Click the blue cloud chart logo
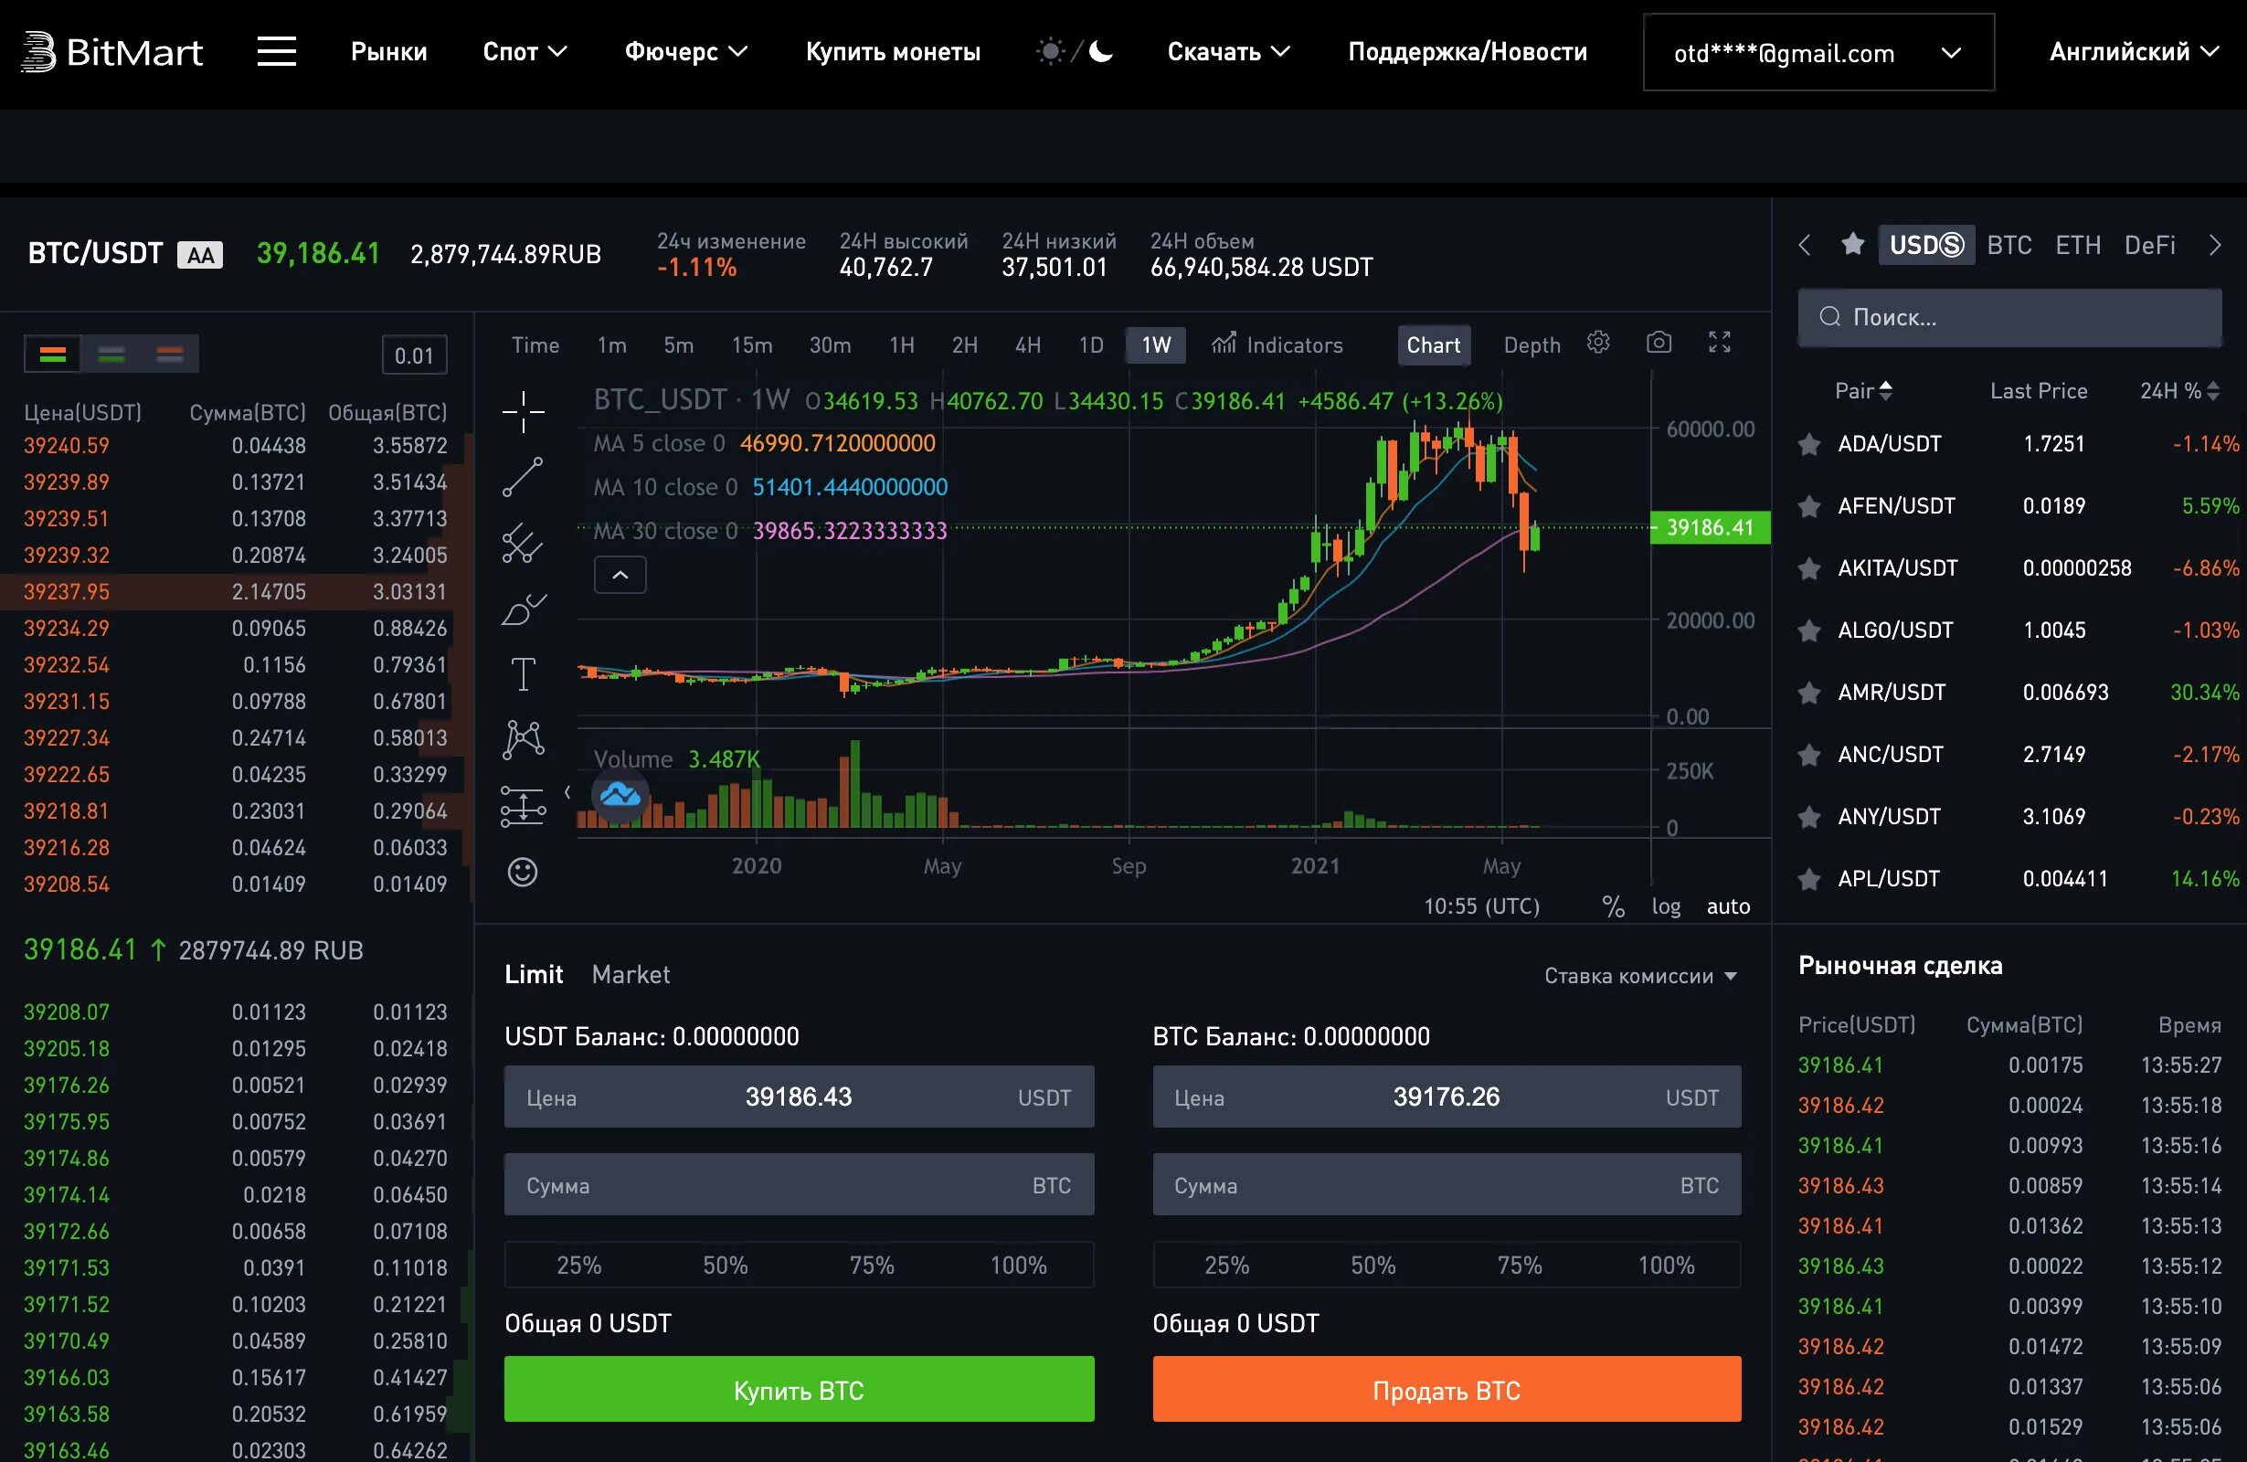The image size is (2247, 1462). tap(620, 796)
